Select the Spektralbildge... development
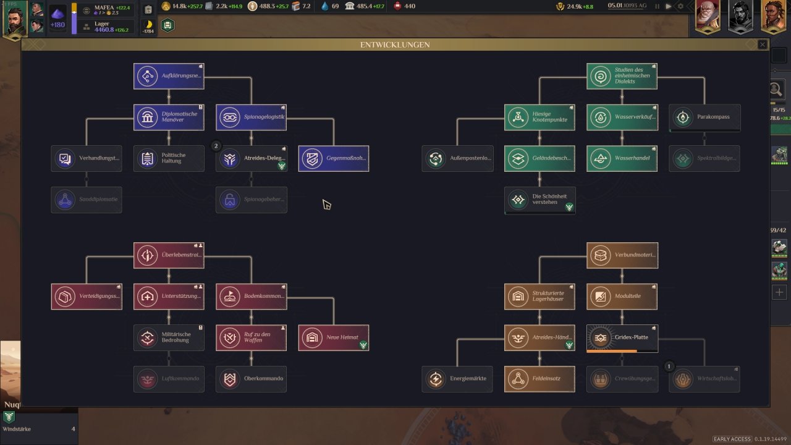This screenshot has width=791, height=445. click(704, 158)
